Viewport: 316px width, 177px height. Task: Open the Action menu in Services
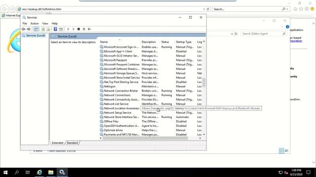(35, 24)
